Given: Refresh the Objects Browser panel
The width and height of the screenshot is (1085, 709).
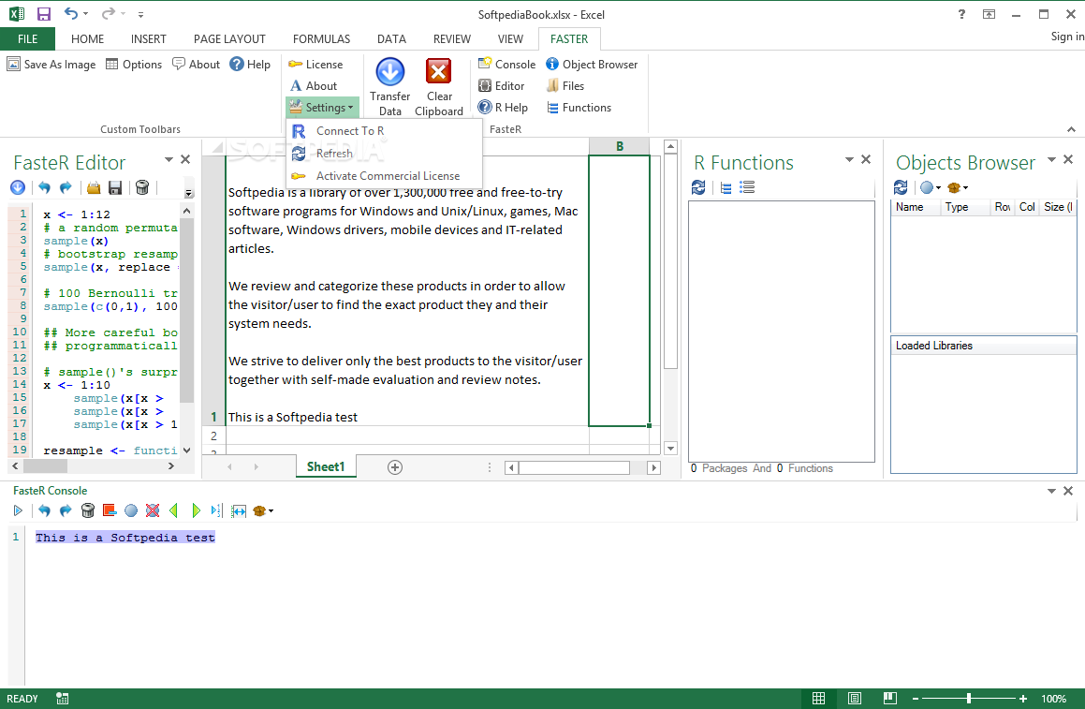Looking at the screenshot, I should pyautogui.click(x=901, y=187).
